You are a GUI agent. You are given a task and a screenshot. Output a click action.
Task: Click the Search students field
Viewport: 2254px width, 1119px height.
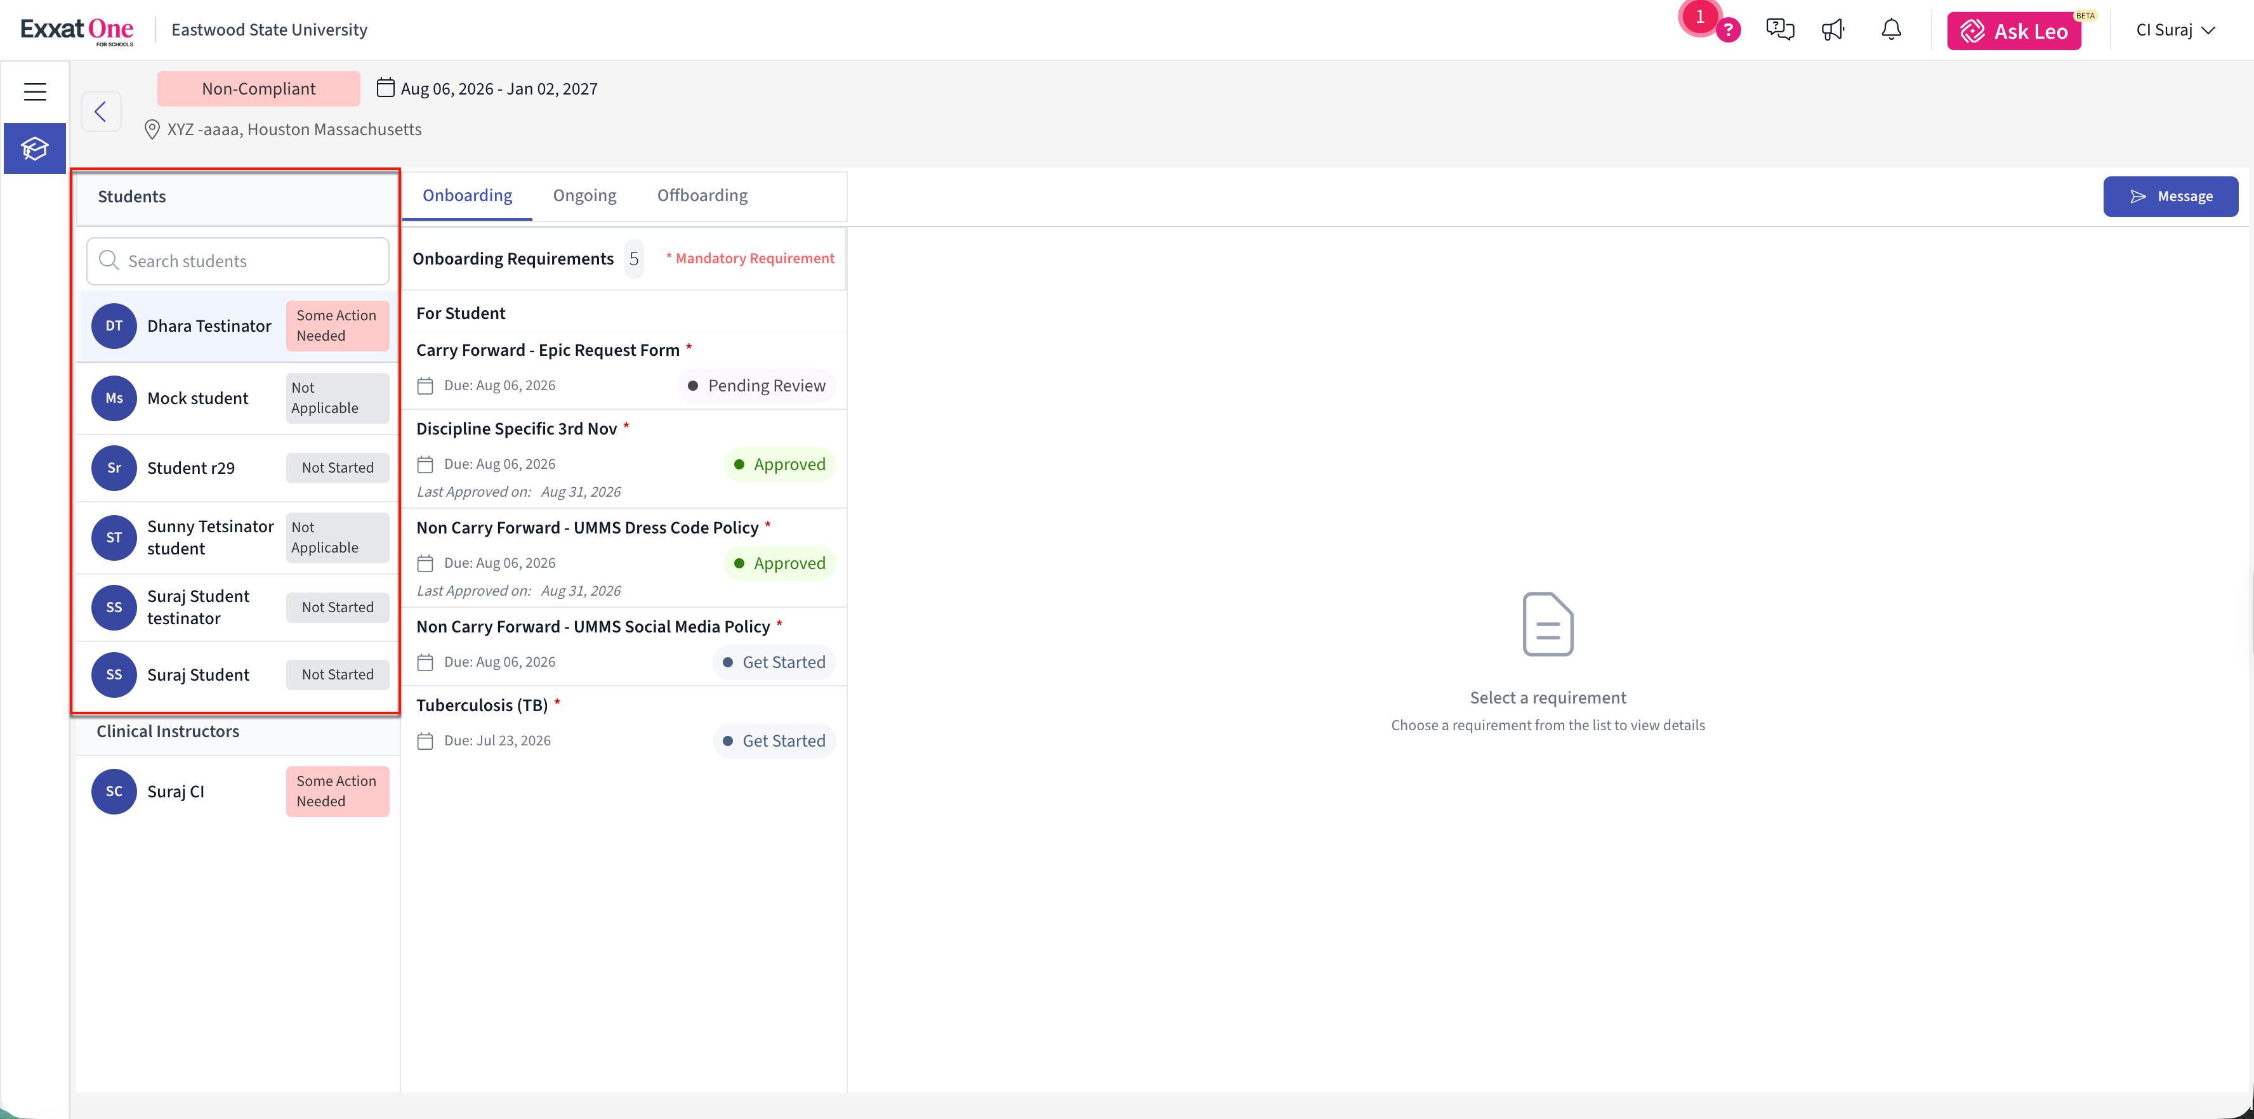tap(238, 261)
